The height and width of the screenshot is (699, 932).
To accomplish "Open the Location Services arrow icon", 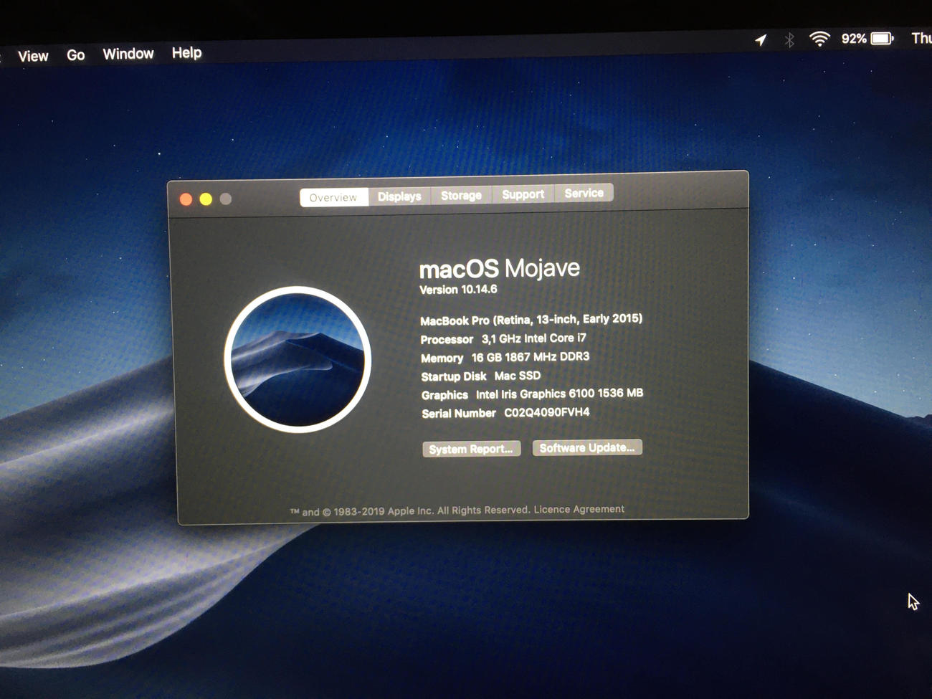I will [x=761, y=40].
